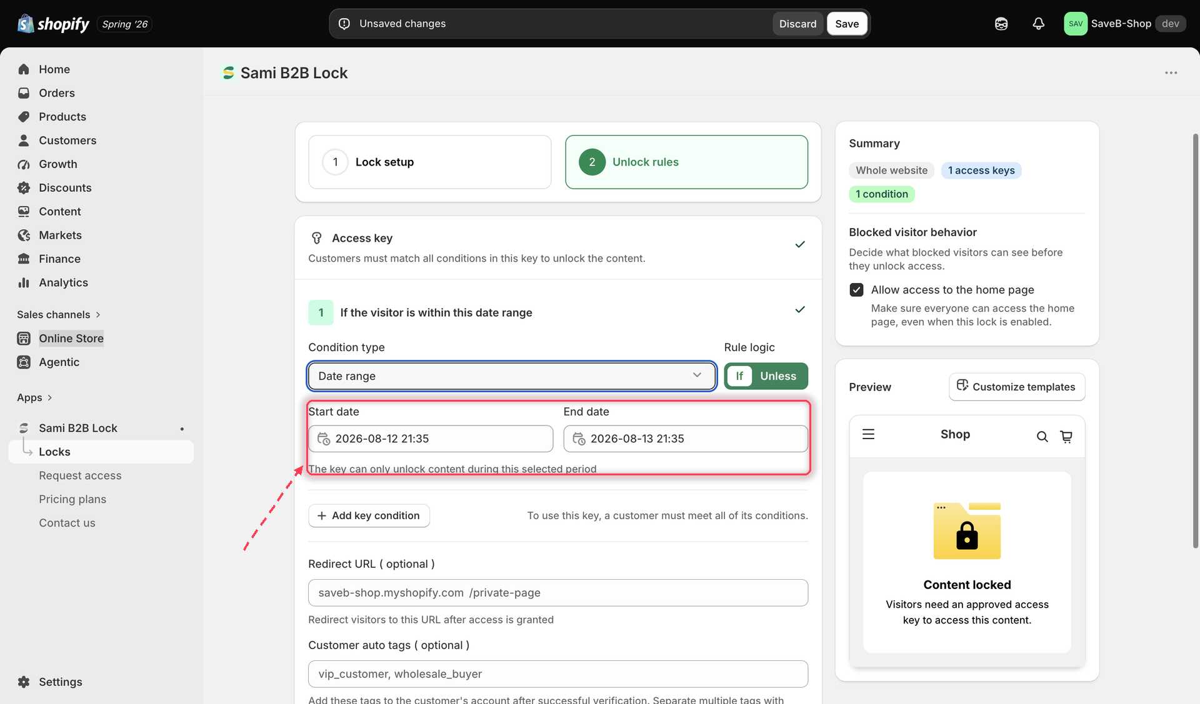
Task: Click the Home icon in sidebar
Action: click(24, 69)
